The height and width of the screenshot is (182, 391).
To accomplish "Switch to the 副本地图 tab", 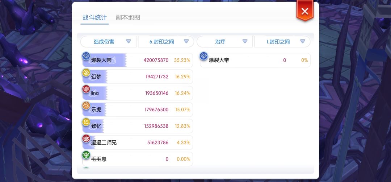I will 128,17.
